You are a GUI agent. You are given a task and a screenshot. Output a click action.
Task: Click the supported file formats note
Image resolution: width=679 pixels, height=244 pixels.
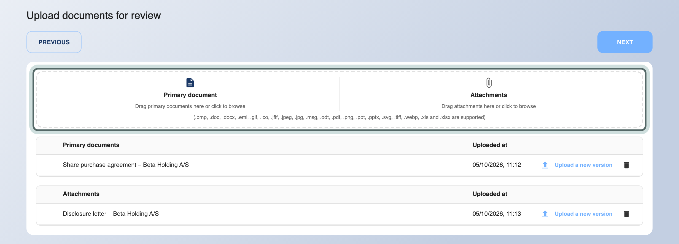[339, 117]
